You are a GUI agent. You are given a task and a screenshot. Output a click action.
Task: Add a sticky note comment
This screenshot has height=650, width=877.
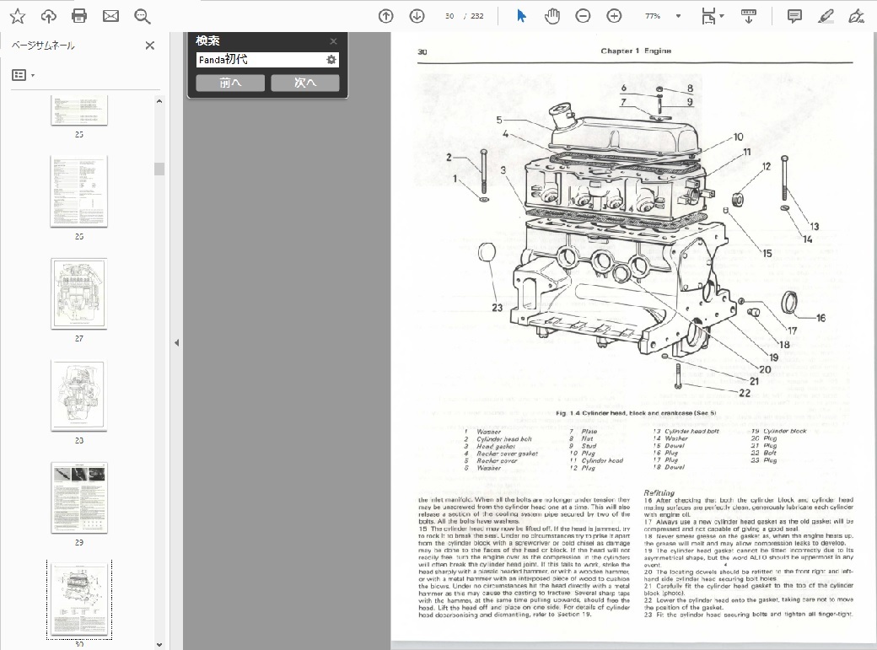(794, 16)
